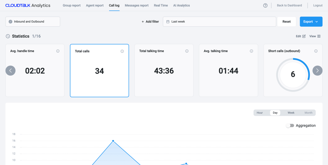328x165 pixels.
Task: Click info icon on Total talking time card
Action: click(187, 51)
